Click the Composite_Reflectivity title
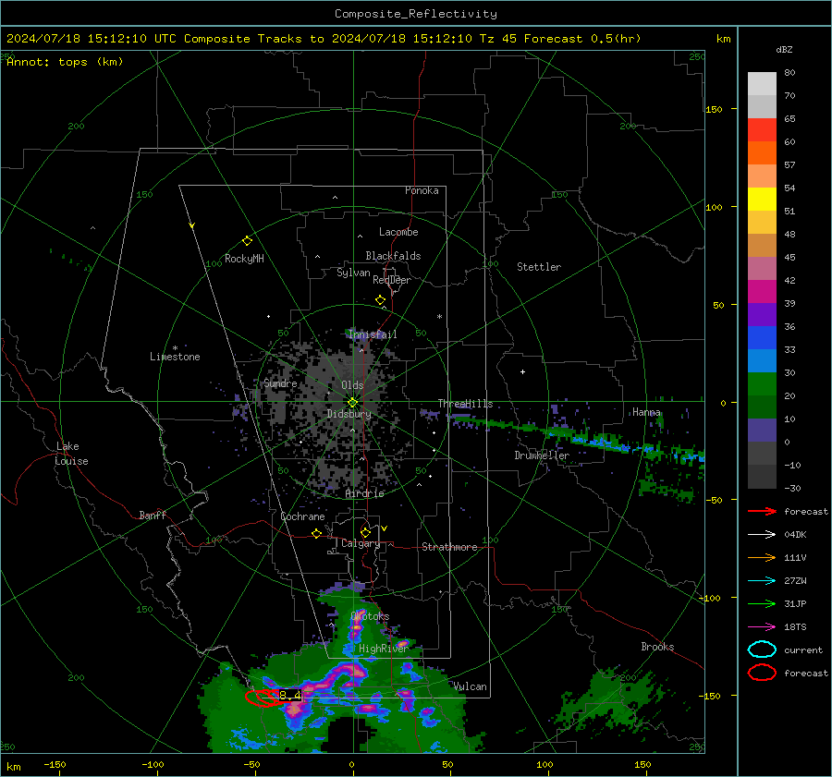The width and height of the screenshot is (832, 777). click(x=416, y=14)
